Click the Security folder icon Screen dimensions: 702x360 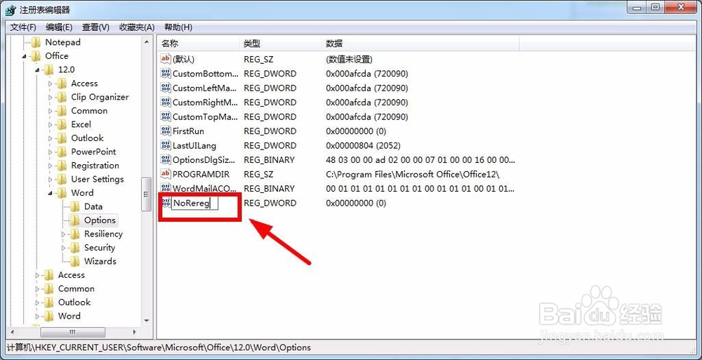(x=75, y=248)
